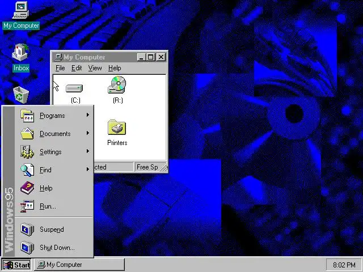Click the Settings gear icon in Start menu
This screenshot has height=272, width=363.
pyautogui.click(x=27, y=152)
